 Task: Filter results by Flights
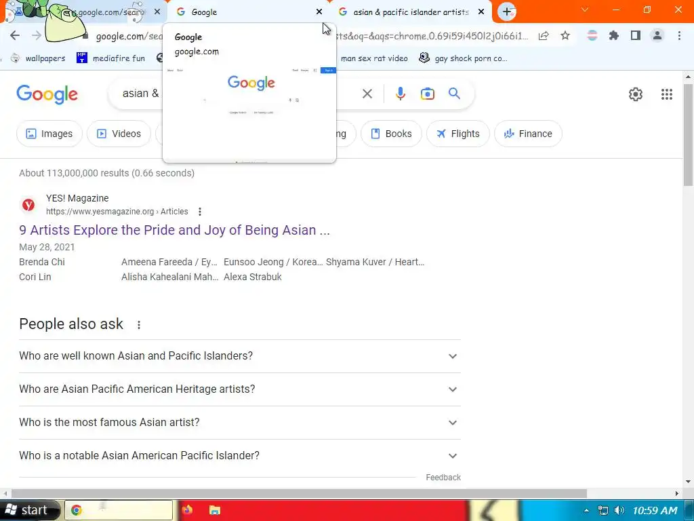tap(457, 134)
